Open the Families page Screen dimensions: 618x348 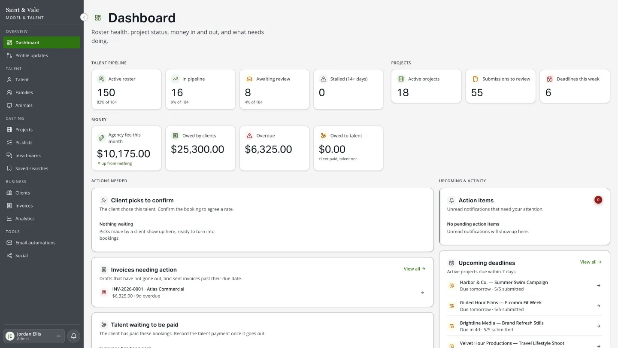(42, 92)
